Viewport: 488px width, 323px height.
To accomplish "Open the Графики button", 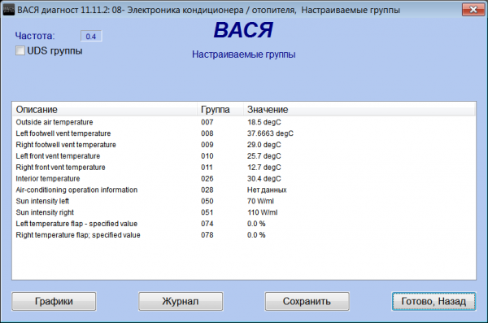I will click(54, 301).
